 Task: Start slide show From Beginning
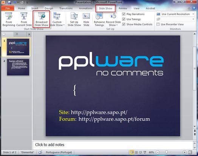(9, 20)
